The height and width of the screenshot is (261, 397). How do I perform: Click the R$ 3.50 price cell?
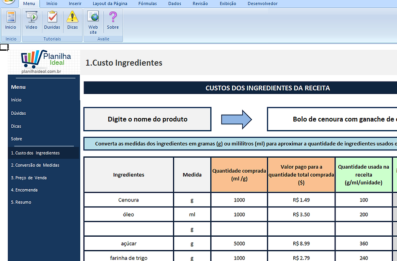tap(301, 214)
